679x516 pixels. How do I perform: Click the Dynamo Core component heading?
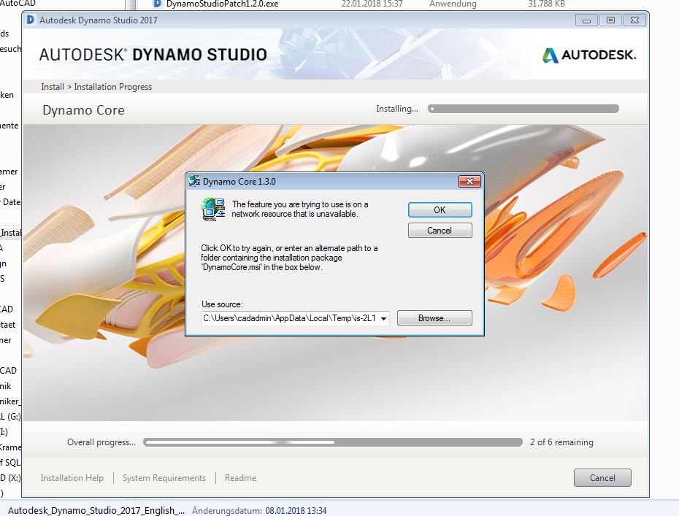click(x=83, y=110)
